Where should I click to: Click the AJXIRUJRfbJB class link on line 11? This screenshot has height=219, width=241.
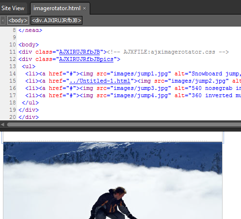point(80,52)
